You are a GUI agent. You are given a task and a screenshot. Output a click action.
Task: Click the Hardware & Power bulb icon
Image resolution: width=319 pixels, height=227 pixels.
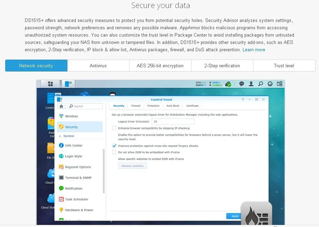click(x=61, y=210)
